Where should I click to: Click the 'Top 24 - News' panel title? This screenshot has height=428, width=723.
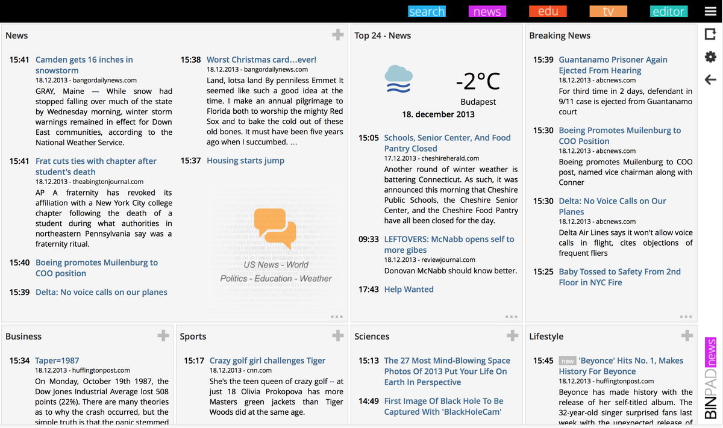[383, 36]
